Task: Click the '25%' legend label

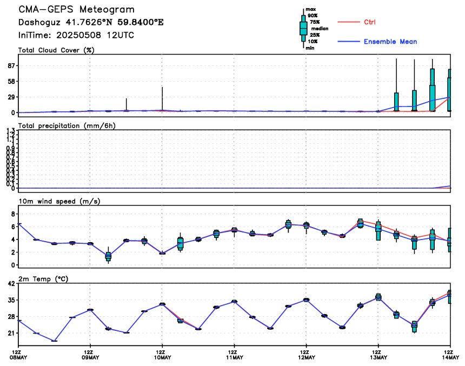Action: coord(315,35)
